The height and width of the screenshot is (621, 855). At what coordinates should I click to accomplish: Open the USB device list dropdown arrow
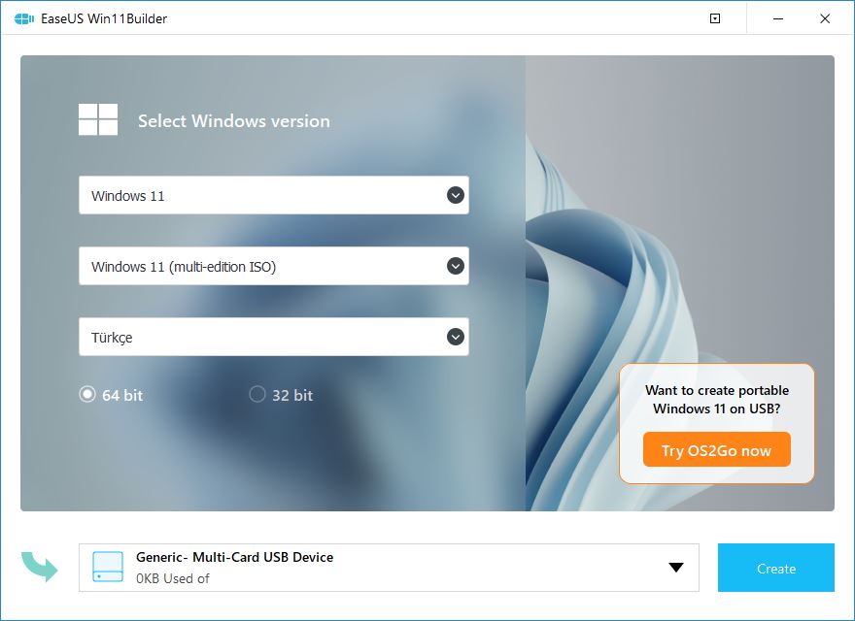click(x=676, y=567)
